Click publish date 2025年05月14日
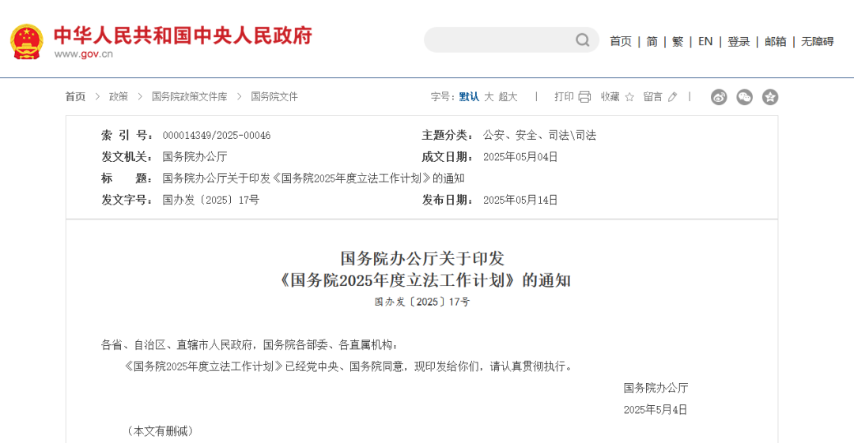854x443 pixels. pos(520,200)
